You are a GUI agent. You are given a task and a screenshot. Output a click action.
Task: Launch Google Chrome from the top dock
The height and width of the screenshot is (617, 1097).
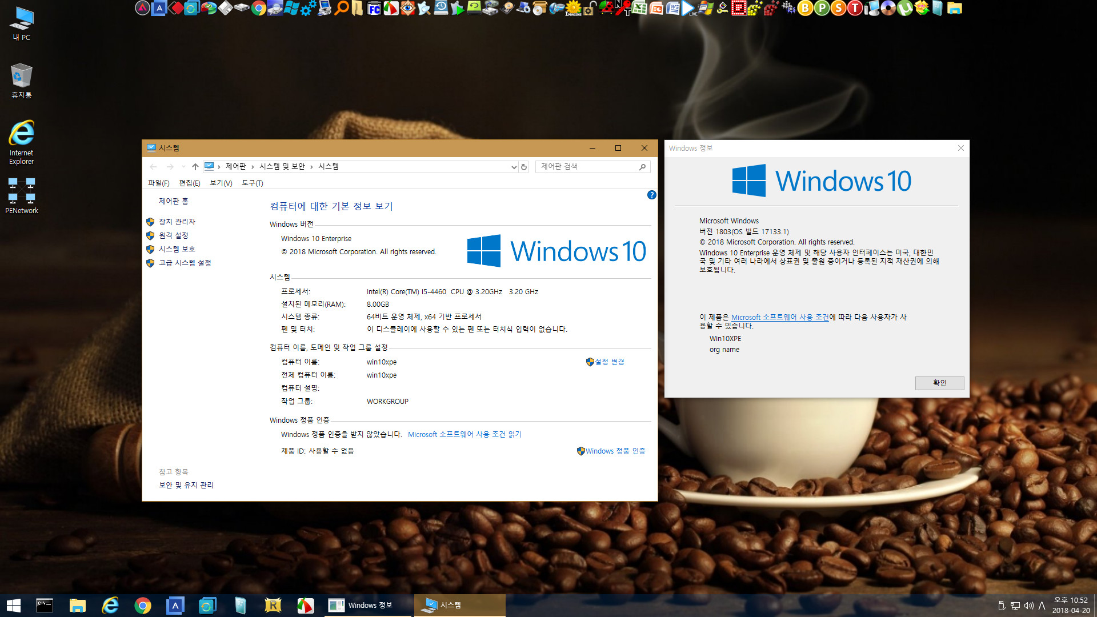tap(258, 8)
